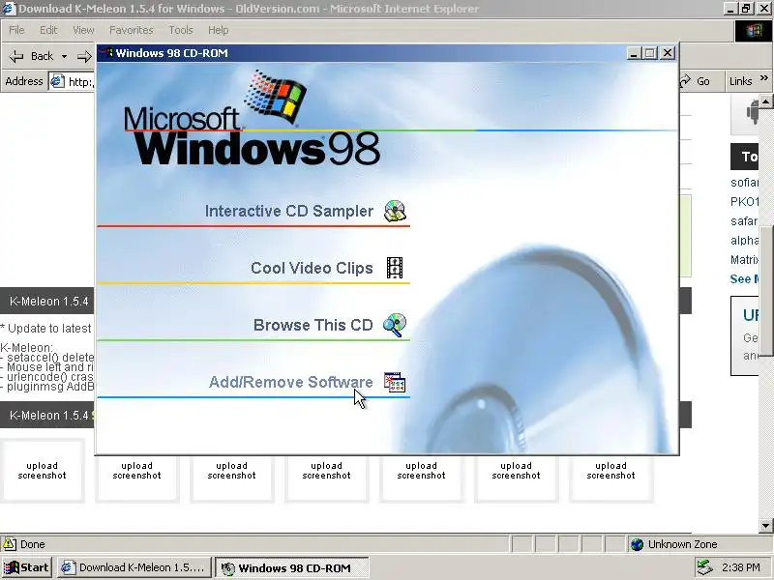774x580 pixels.
Task: Click the fourth upload screenshot placeholder
Action: (326, 471)
